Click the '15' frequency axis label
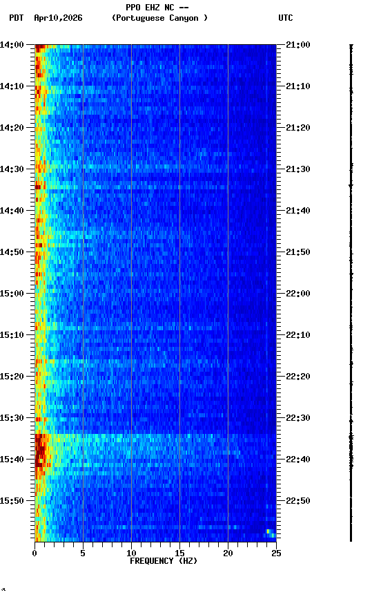This screenshot has height=597, width=381. coord(179,553)
